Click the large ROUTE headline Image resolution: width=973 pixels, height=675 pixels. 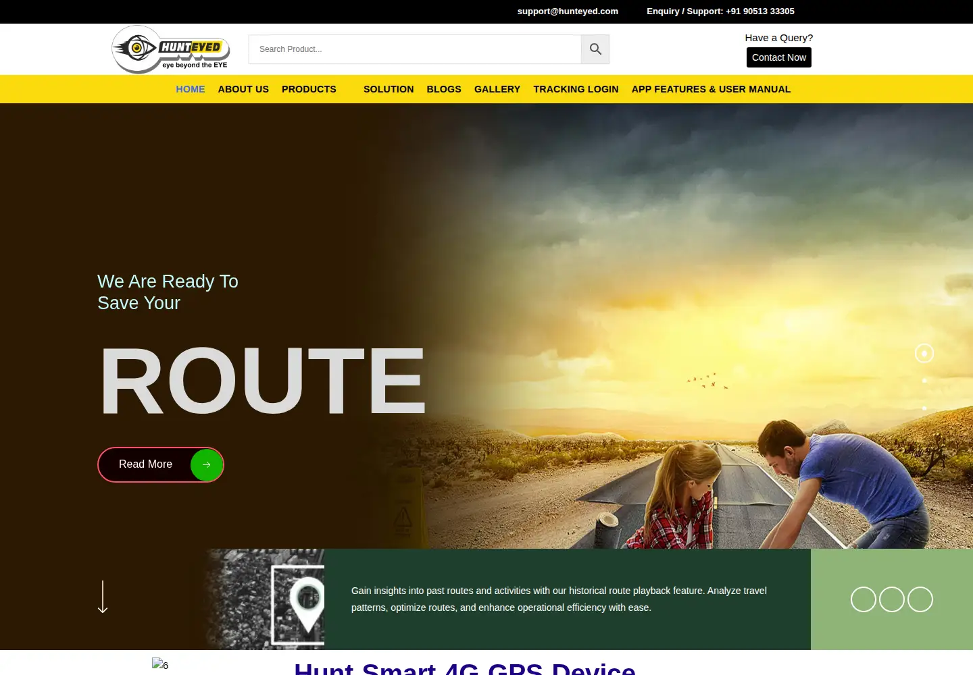coord(263,381)
